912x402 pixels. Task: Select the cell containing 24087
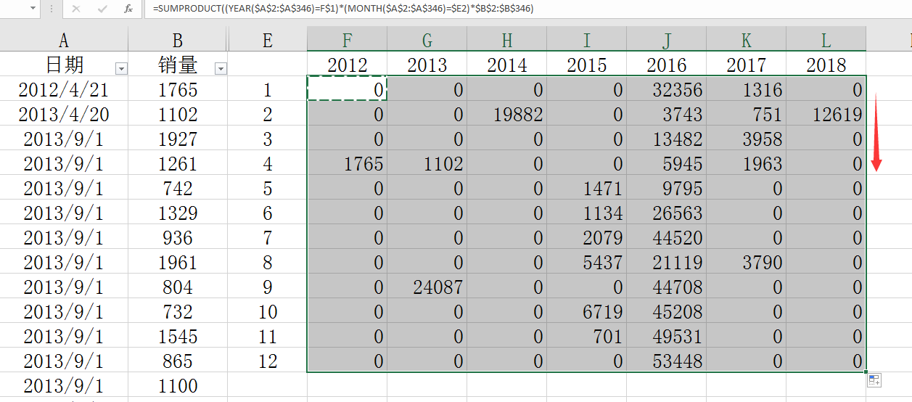[427, 287]
